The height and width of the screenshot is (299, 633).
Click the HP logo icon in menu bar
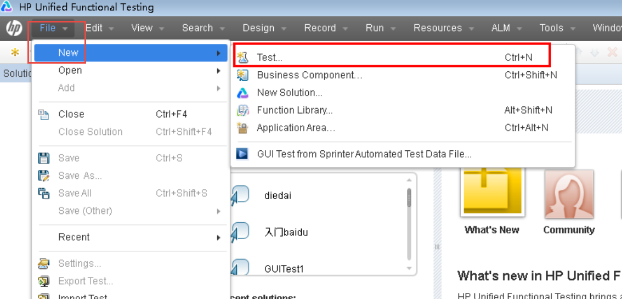(14, 28)
